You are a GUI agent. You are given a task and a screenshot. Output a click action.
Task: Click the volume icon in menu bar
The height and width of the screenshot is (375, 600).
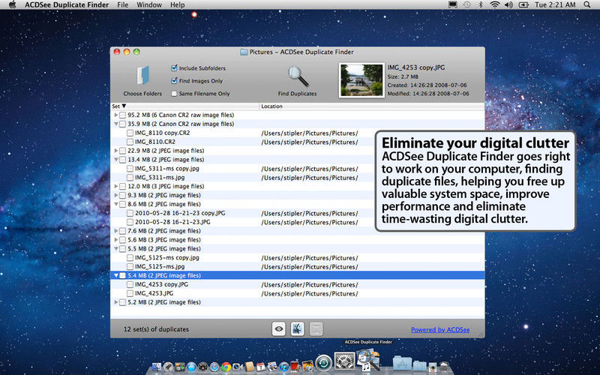click(508, 4)
